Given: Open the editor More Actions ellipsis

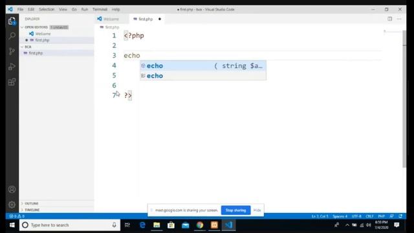Looking at the screenshot, I should [x=399, y=19].
